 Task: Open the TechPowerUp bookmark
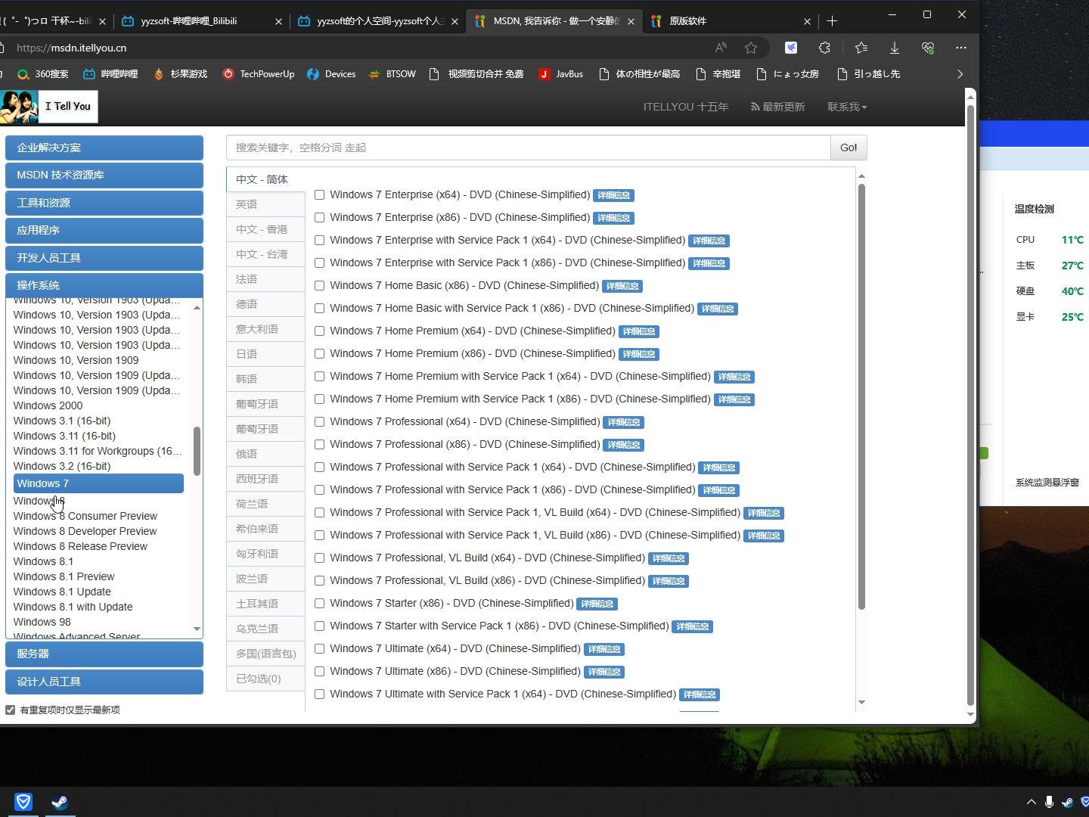click(259, 74)
